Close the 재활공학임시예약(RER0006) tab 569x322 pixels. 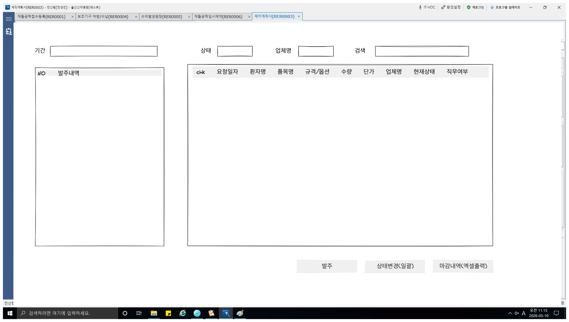[x=249, y=17]
